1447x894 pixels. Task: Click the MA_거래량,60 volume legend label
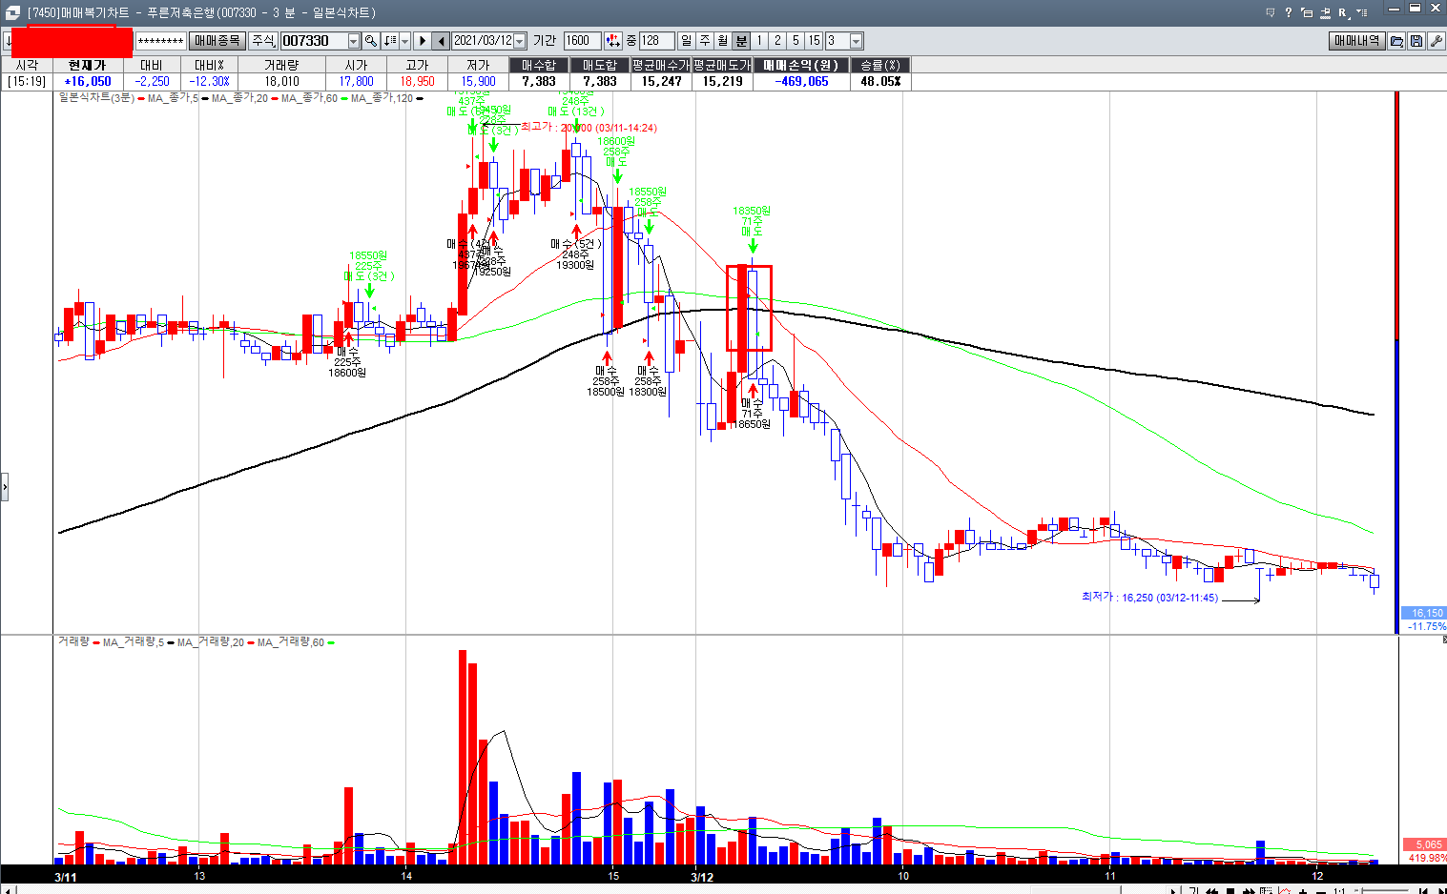(x=291, y=642)
